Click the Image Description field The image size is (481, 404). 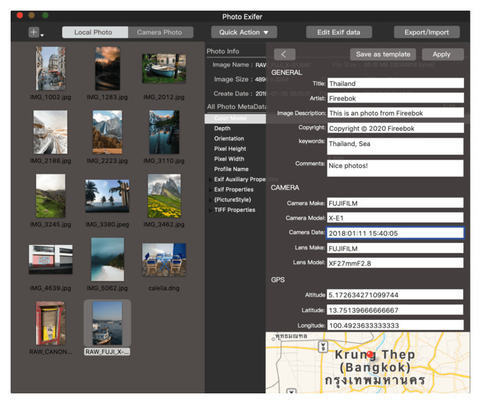click(395, 113)
